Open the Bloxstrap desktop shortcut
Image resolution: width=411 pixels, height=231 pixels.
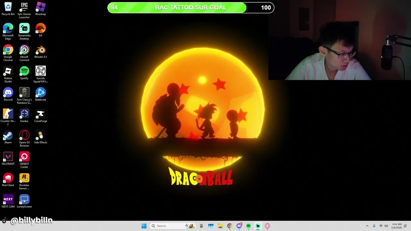click(40, 9)
